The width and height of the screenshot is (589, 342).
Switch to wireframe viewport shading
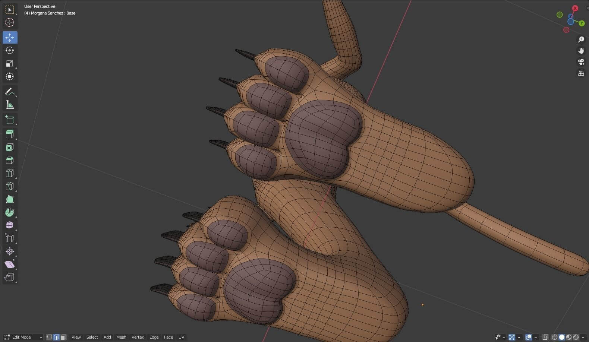(555, 337)
